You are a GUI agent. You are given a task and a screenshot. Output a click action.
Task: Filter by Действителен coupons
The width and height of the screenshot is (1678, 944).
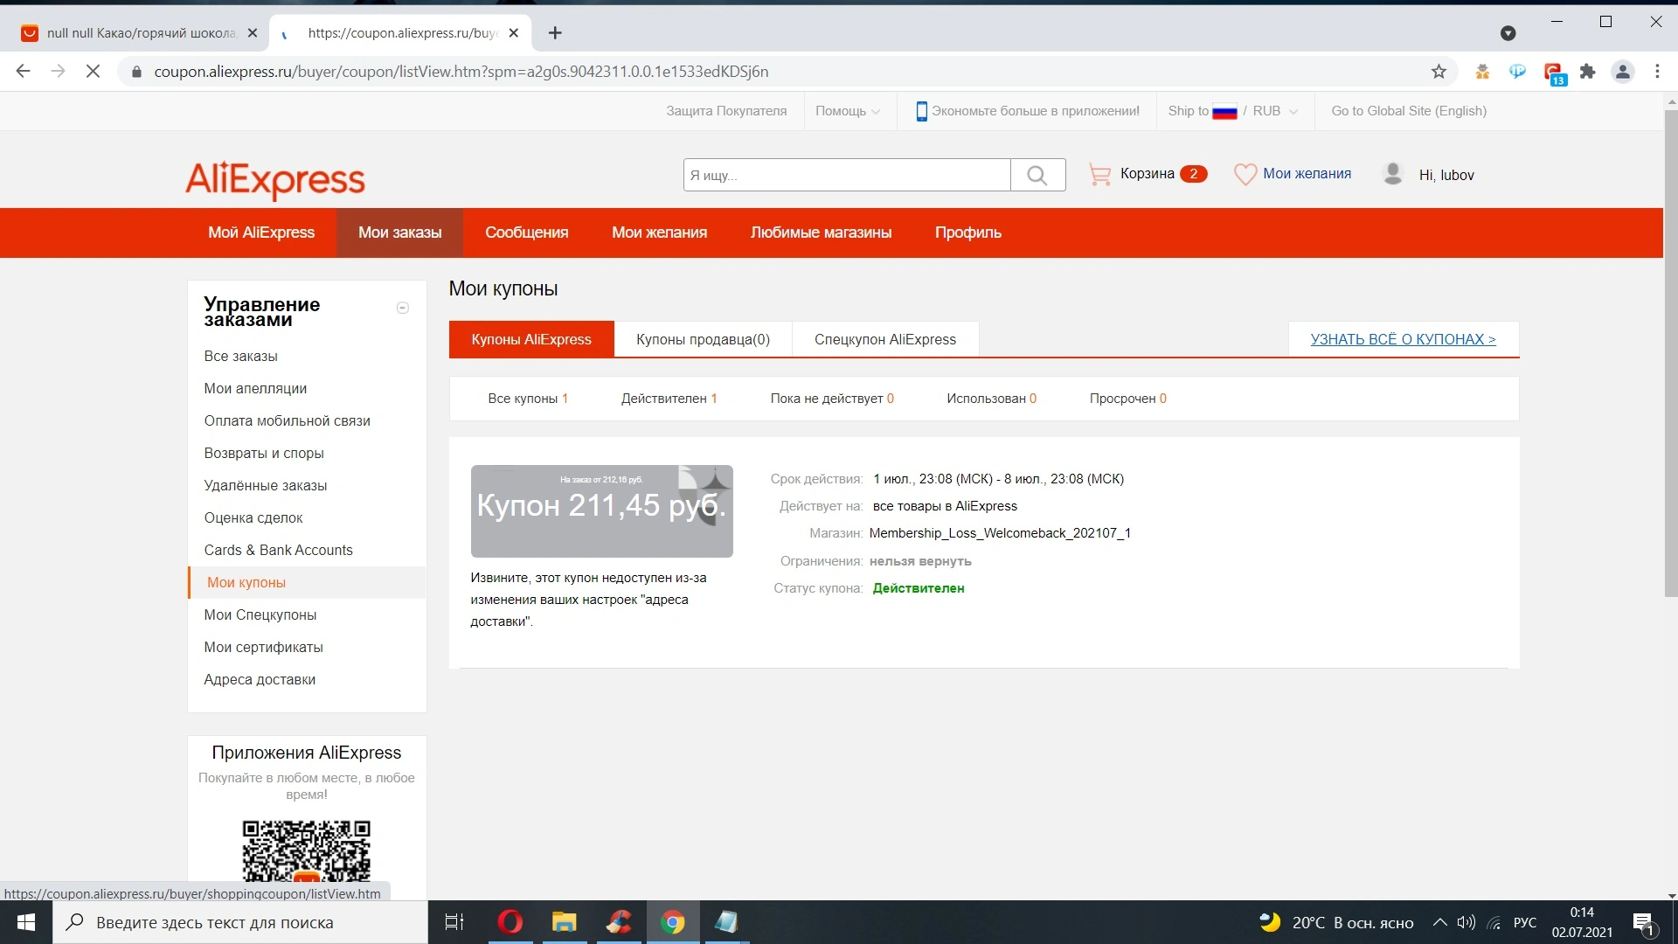669,399
